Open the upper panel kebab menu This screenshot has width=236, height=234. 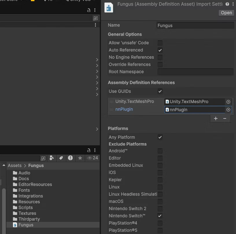pos(95,10)
